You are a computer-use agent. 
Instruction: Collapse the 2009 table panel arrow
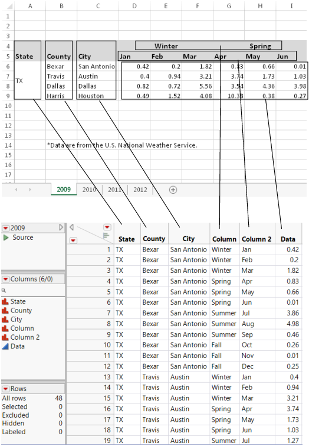point(61,227)
